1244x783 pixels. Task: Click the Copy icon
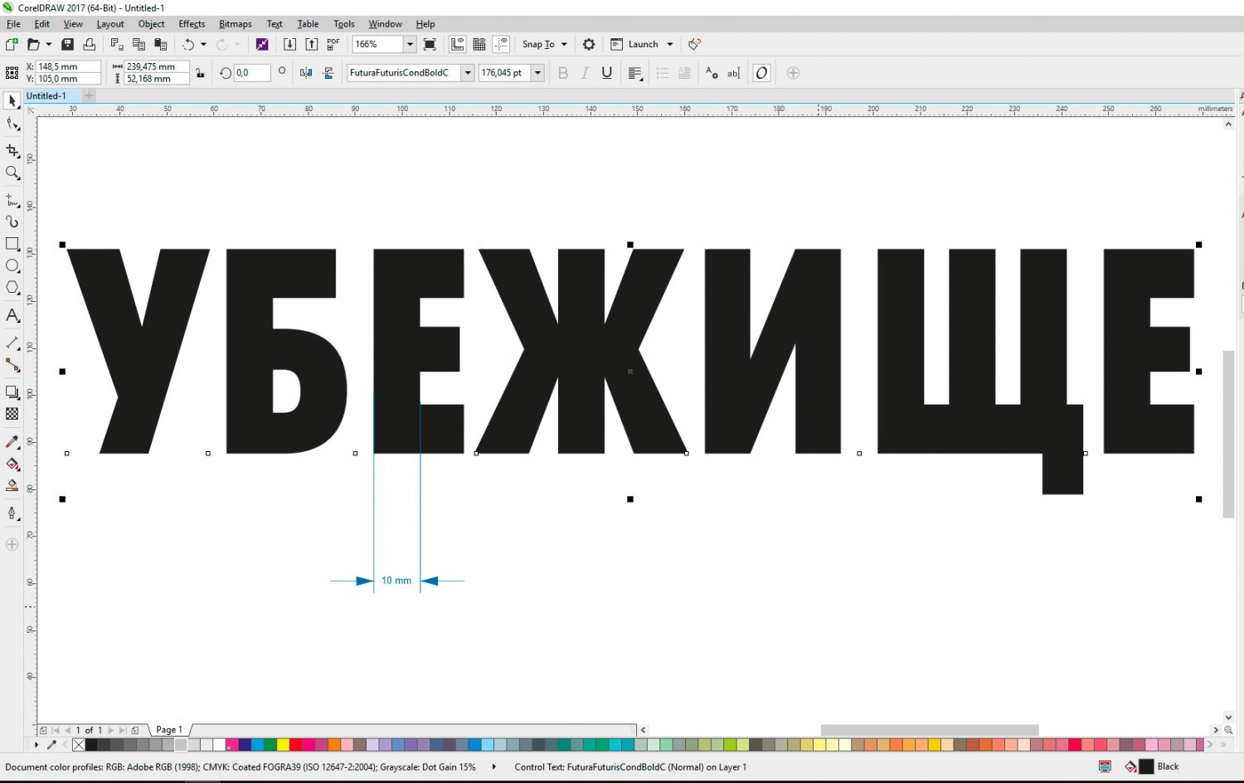click(x=138, y=44)
